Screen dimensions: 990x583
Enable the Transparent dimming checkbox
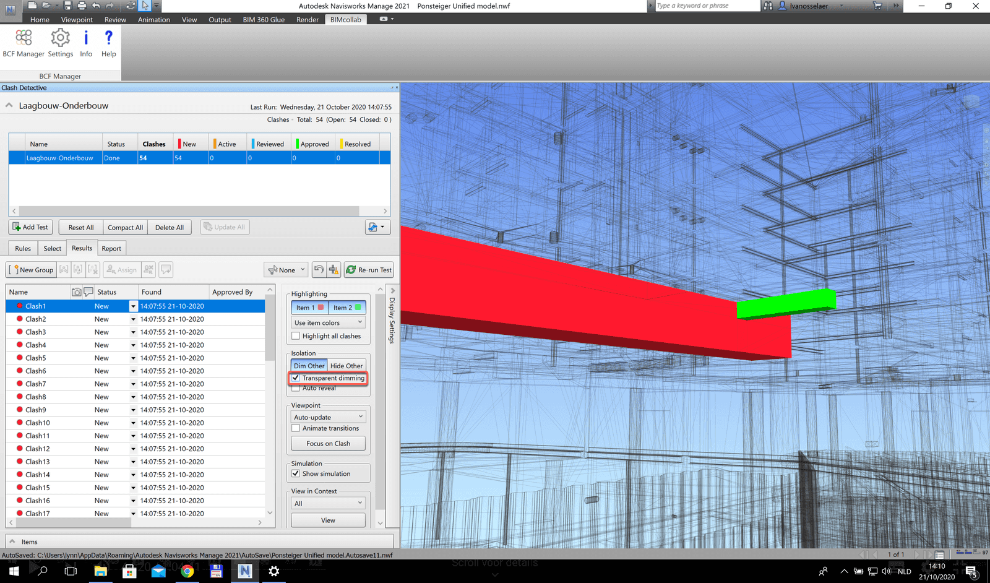(296, 378)
